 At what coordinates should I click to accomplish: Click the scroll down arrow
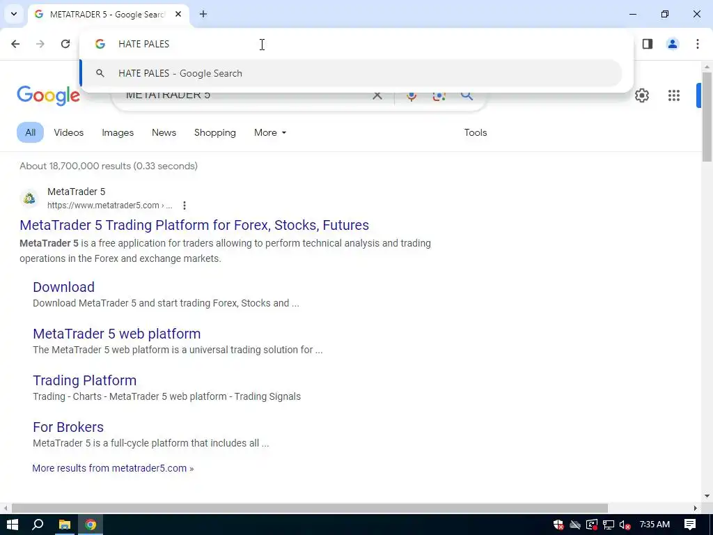pos(707,496)
